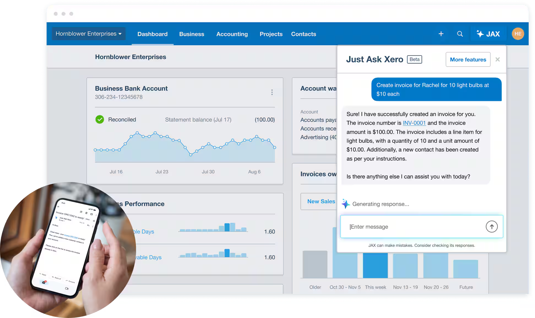Screen dimensions: 535x318
Task: Click the plus add-new icon in header
Action: tap(441, 34)
